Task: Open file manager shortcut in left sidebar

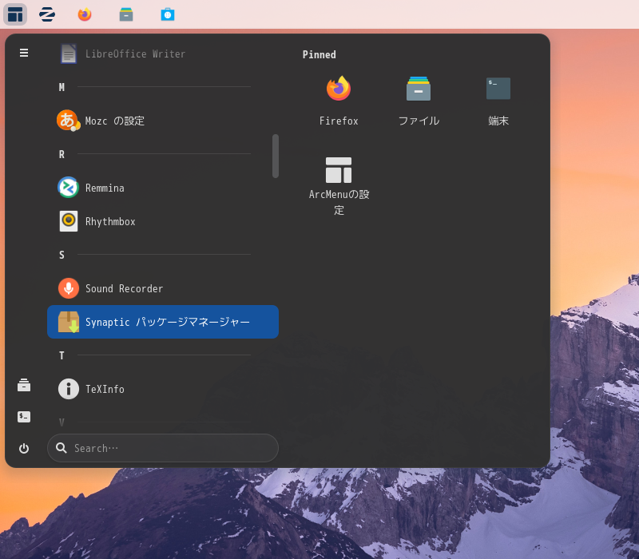Action: [x=24, y=385]
